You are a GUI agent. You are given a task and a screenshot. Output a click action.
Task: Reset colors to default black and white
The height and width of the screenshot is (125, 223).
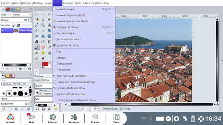point(43,67)
